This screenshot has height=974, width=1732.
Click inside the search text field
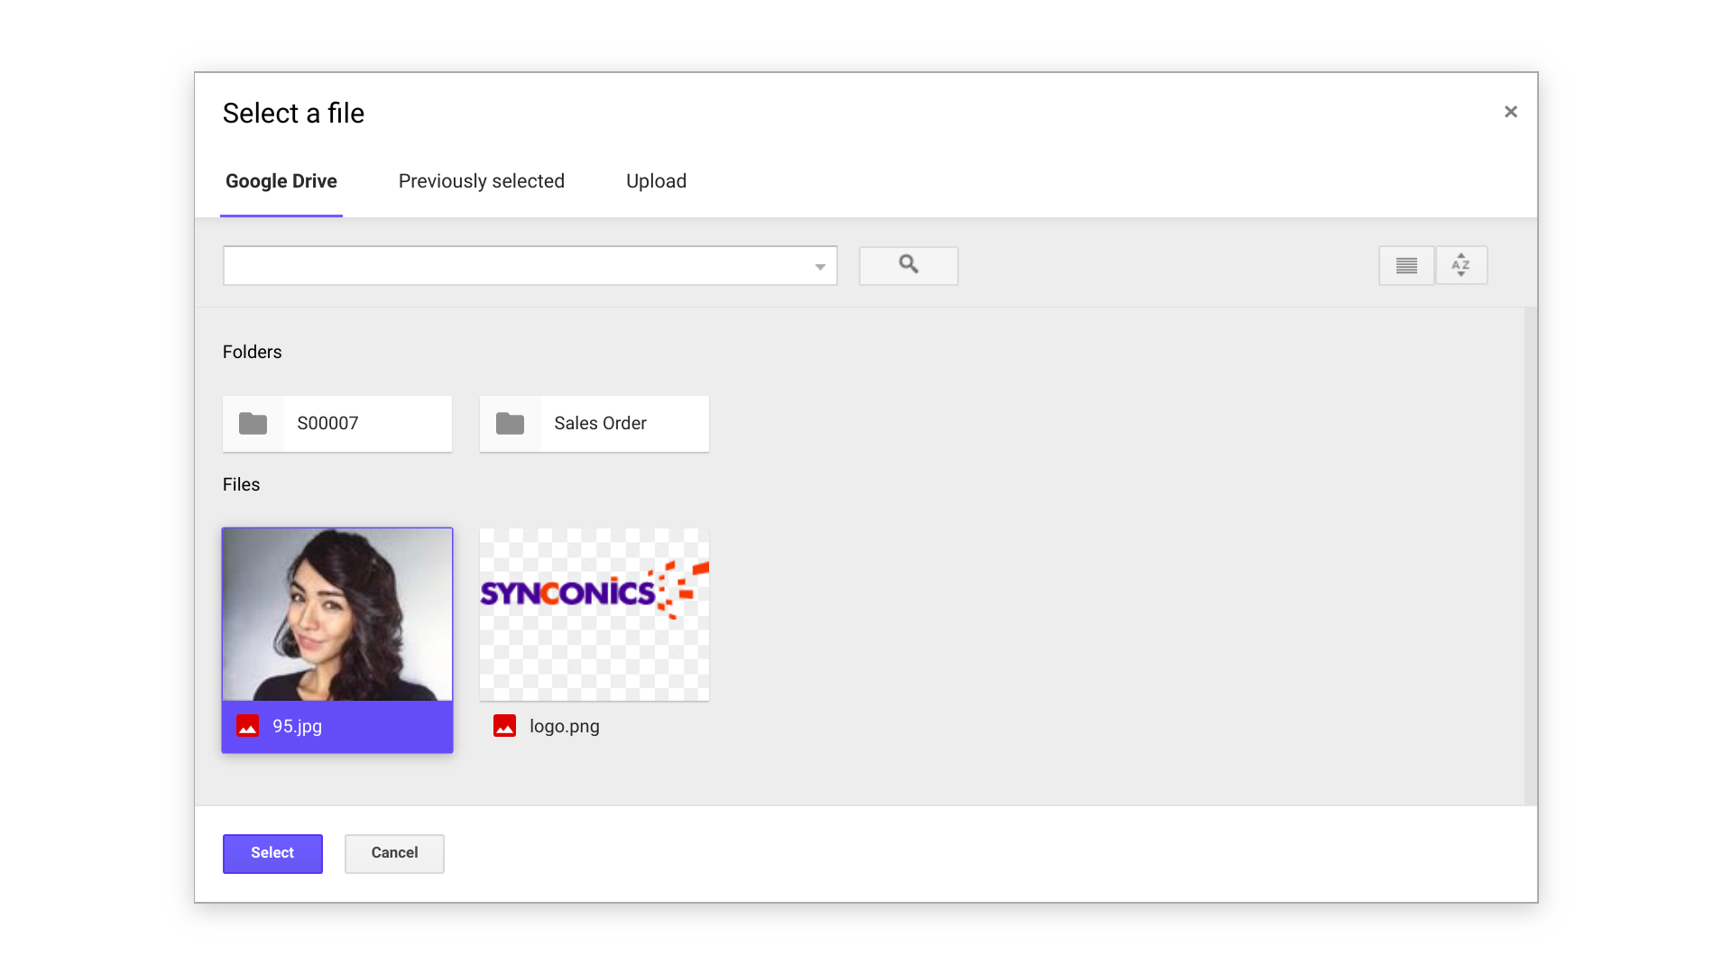(x=514, y=266)
